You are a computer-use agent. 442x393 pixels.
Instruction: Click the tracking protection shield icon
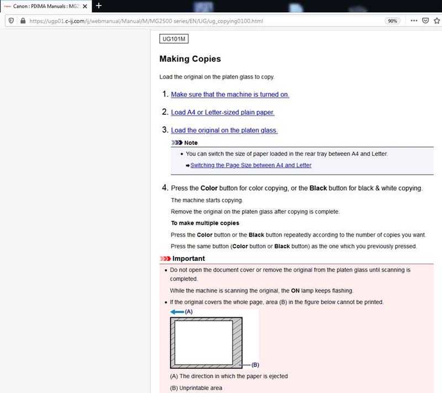click(12, 20)
